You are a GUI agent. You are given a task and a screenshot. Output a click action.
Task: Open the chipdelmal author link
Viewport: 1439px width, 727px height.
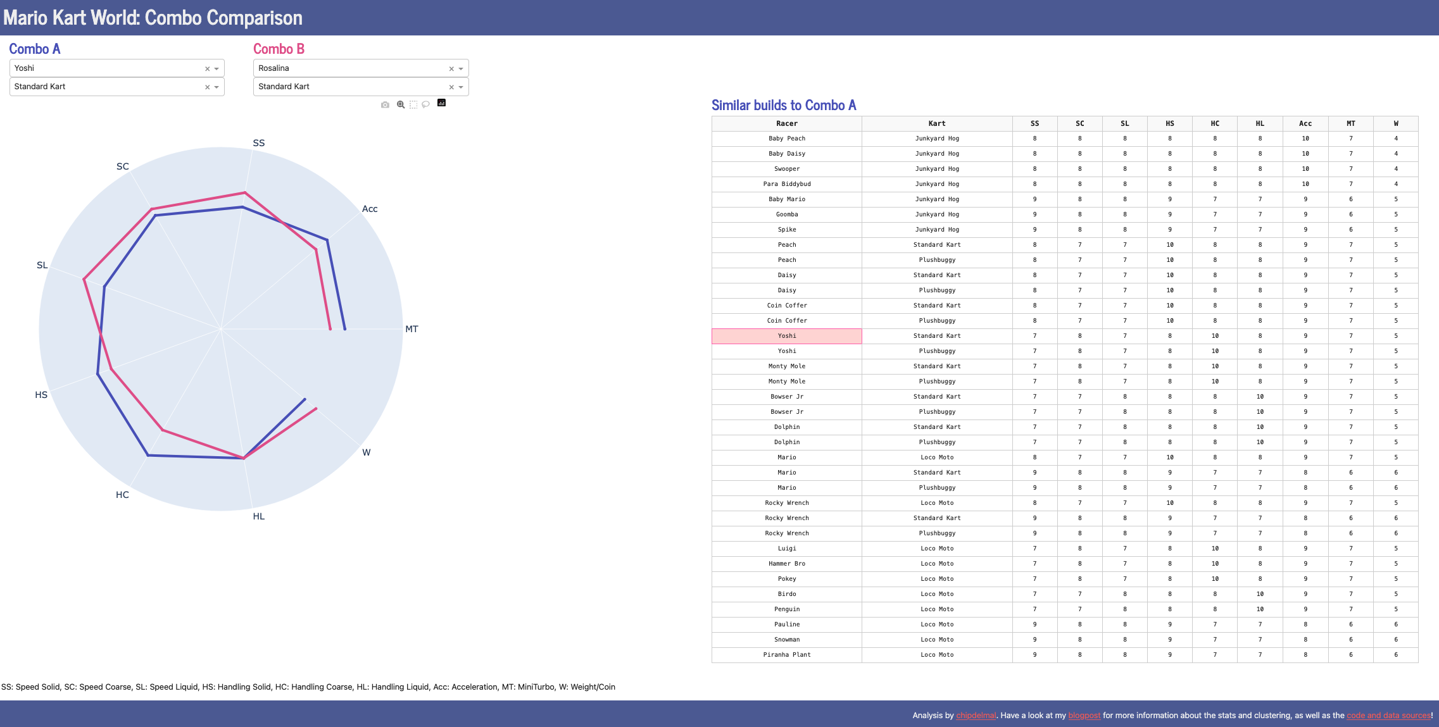click(x=976, y=715)
